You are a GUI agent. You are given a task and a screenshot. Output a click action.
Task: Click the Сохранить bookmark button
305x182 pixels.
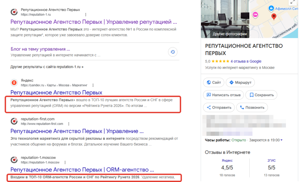click(261, 95)
